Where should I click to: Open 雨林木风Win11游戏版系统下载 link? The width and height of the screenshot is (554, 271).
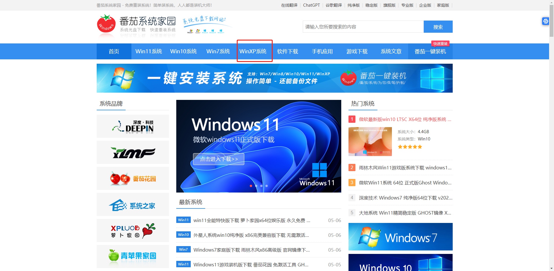pos(405,168)
